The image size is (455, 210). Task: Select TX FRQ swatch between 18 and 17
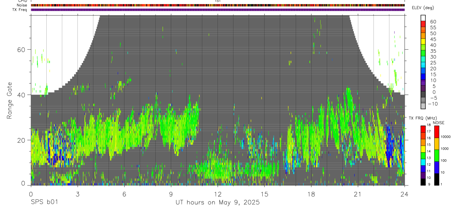point(423,129)
